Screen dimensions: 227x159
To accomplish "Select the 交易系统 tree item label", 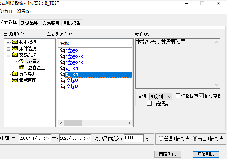I will point(28,55).
